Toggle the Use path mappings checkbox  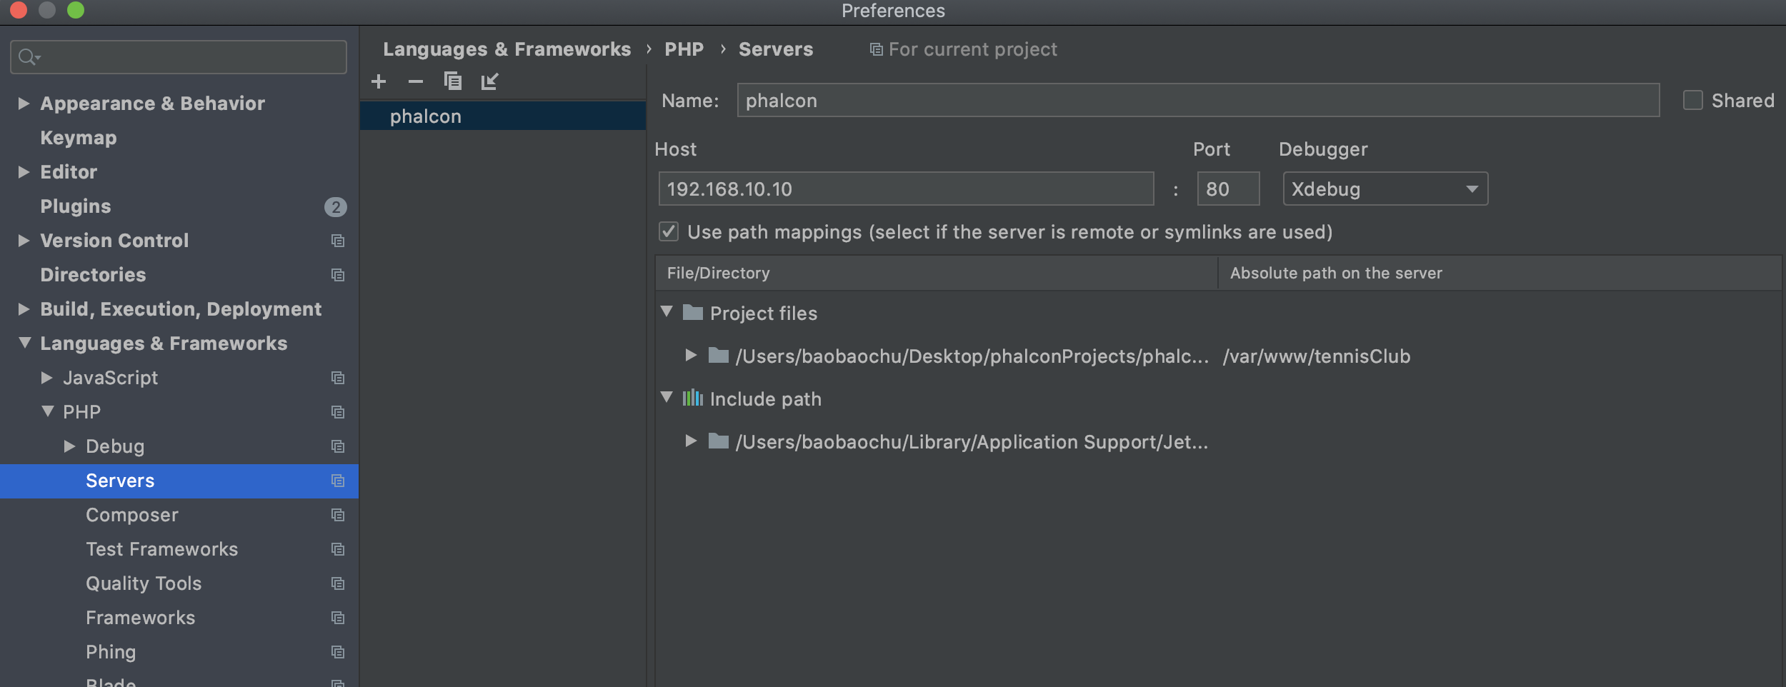(669, 231)
